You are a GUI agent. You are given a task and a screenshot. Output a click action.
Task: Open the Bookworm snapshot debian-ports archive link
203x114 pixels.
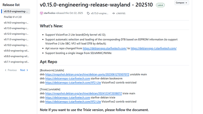tap(87, 74)
